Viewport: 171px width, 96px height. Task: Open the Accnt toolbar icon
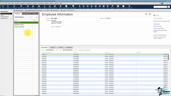click(100, 7)
